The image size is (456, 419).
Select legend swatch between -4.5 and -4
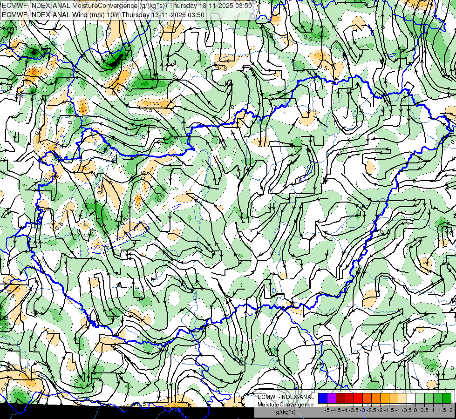tap(340, 398)
